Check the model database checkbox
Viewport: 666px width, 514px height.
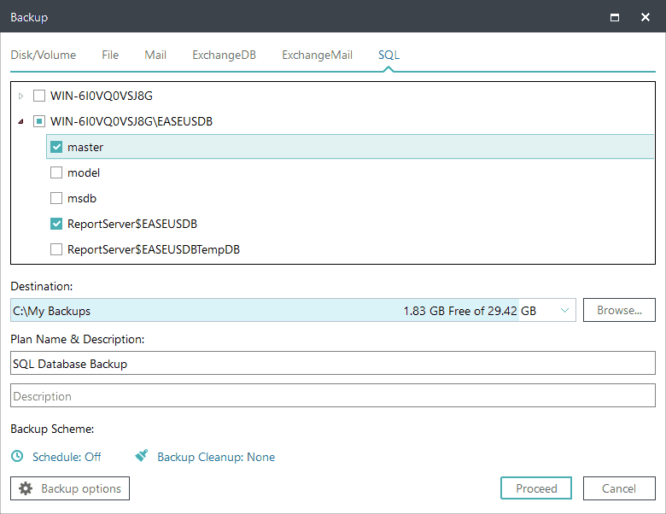pyautogui.click(x=56, y=172)
